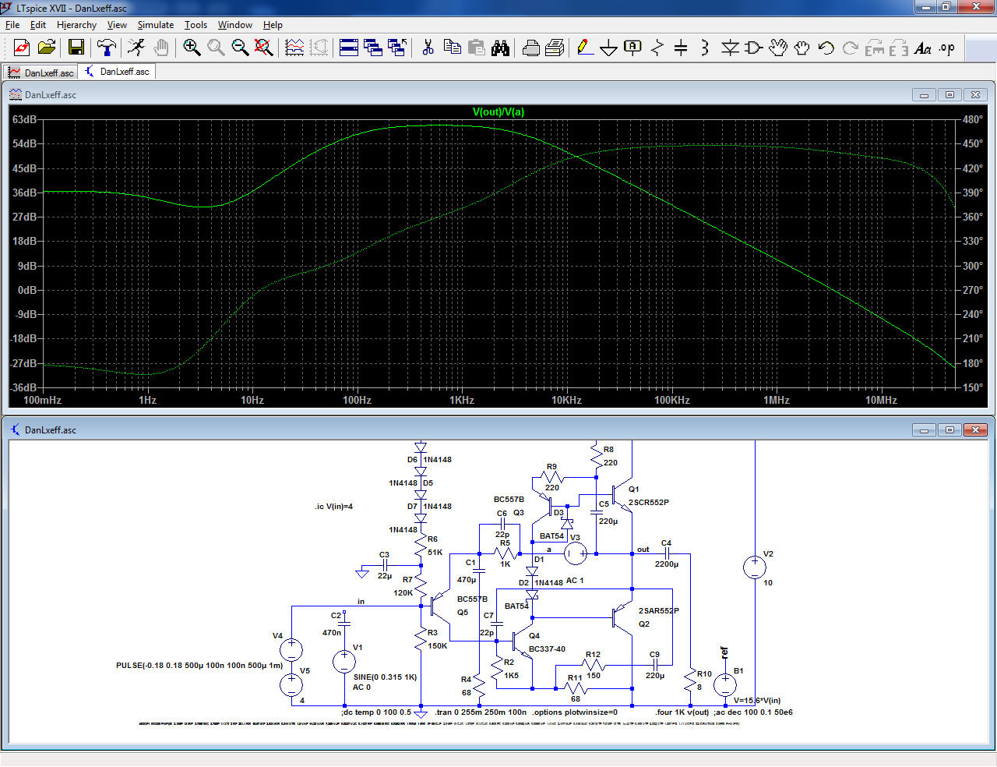This screenshot has width=997, height=767.
Task: Select the Zoom In magnifier
Action: [192, 48]
